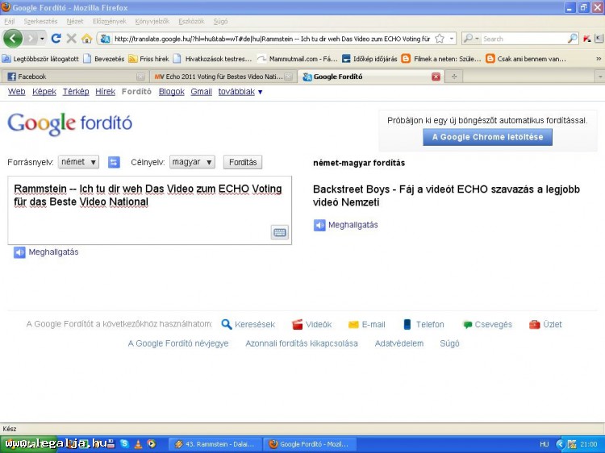The height and width of the screenshot is (453, 605).
Task: Play translated text audio via Meghallgatás speaker
Action: point(319,225)
